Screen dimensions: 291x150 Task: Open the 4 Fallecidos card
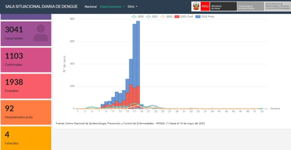click(26, 138)
